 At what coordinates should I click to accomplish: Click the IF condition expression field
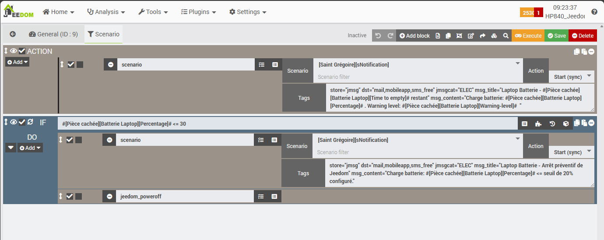point(288,124)
